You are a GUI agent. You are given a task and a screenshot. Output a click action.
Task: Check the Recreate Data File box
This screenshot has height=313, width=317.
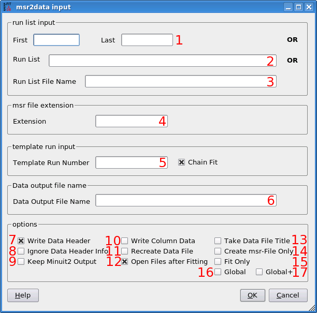tap(125, 251)
